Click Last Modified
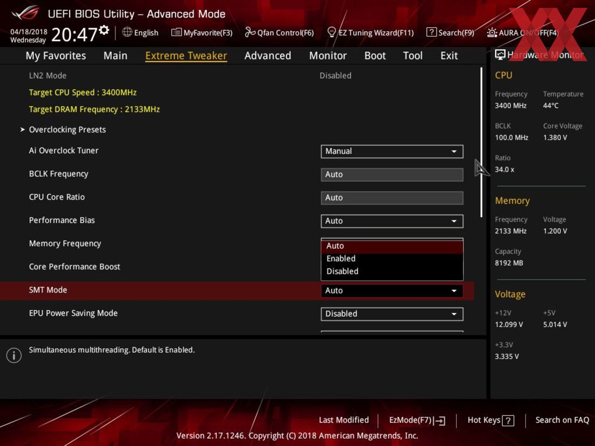595x446 pixels. pyautogui.click(x=344, y=420)
